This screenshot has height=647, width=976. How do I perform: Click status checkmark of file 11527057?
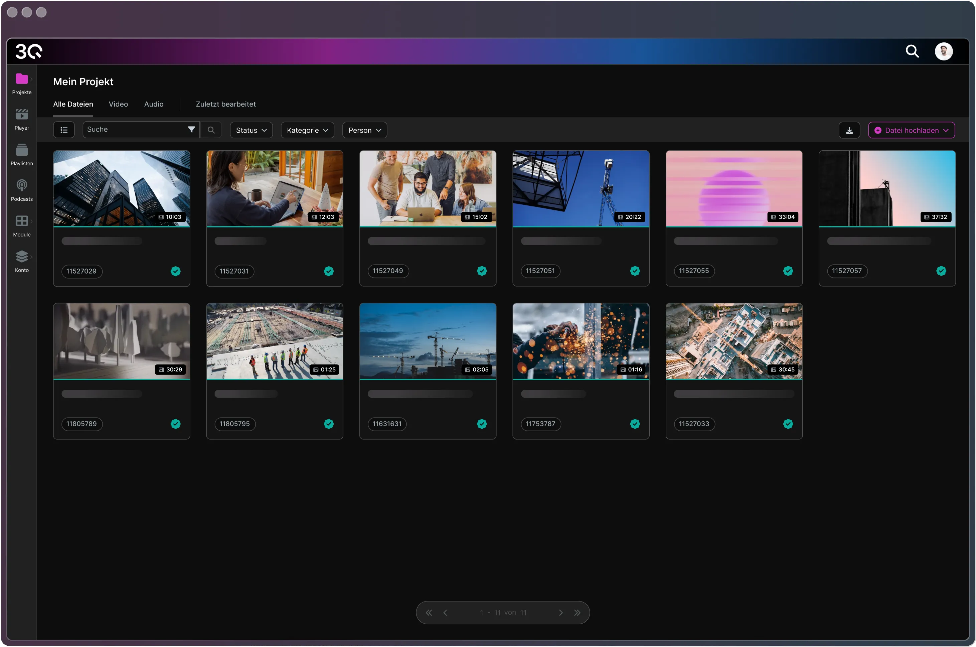pos(941,271)
